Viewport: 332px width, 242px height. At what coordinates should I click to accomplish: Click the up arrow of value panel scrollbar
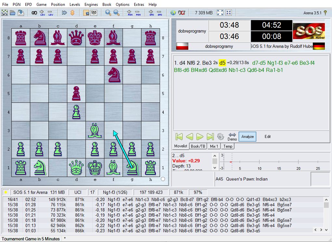point(215,156)
